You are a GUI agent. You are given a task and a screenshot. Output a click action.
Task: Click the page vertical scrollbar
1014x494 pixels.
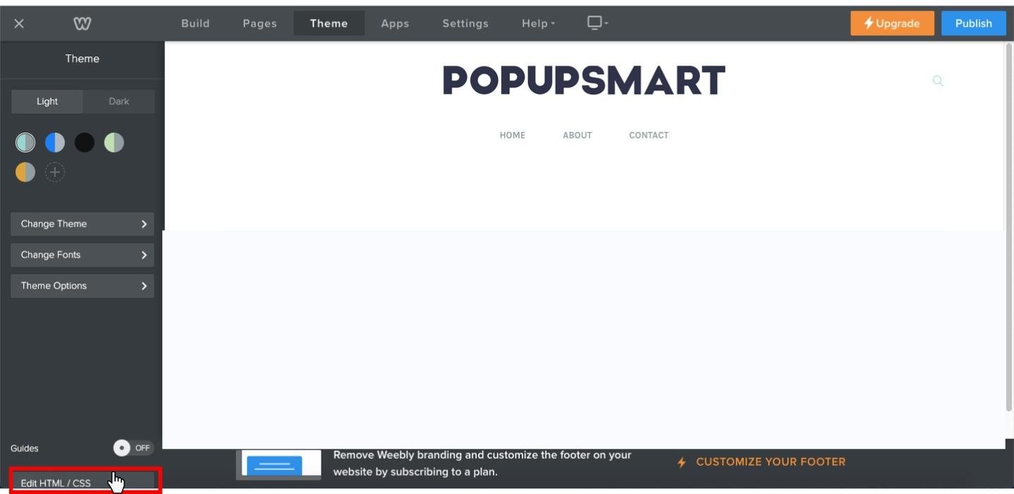pyautogui.click(x=1009, y=227)
